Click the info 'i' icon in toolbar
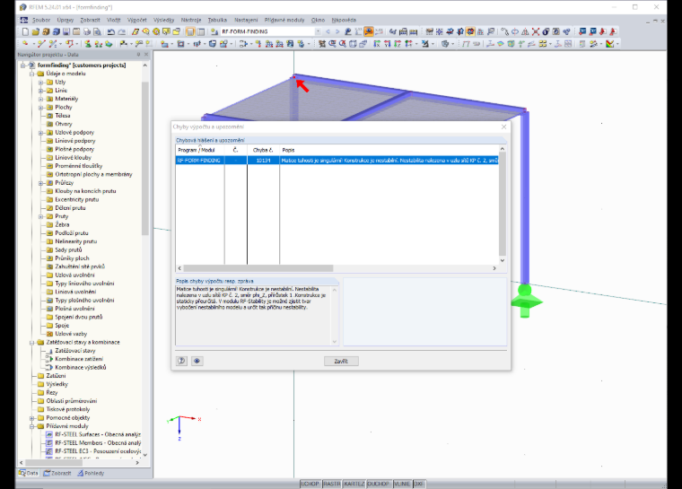The image size is (682, 489). pyautogui.click(x=546, y=31)
